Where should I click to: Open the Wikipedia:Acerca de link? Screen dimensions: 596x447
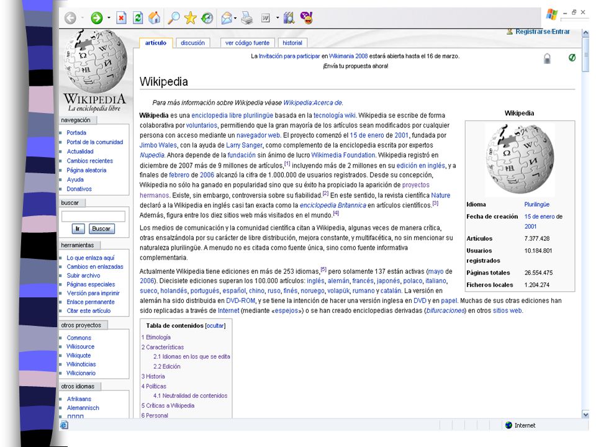click(x=313, y=102)
